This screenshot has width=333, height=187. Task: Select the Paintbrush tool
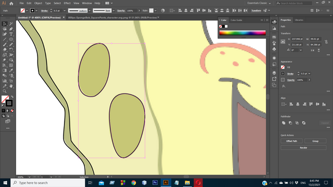click(x=5, y=45)
